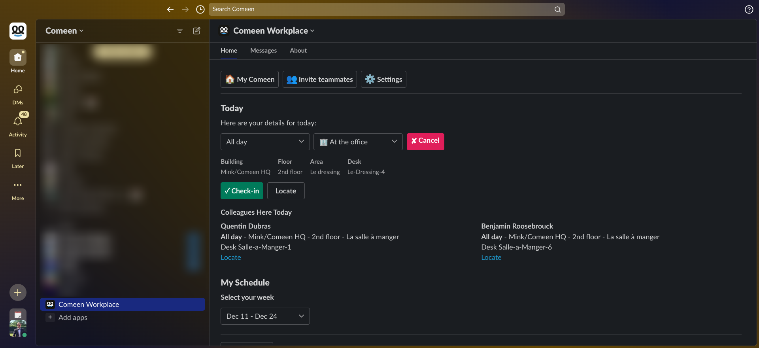Viewport: 759px width, 348px height.
Task: Open More options in the sidebar
Action: tap(18, 190)
